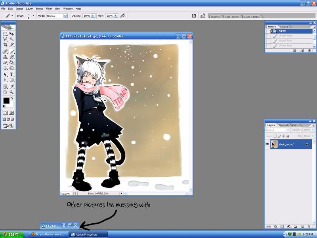Jump to ImageReady from the toolbox

point(8,126)
